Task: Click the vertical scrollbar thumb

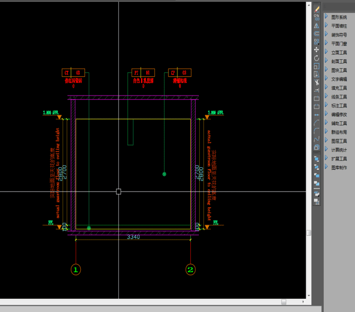Action: point(308,233)
